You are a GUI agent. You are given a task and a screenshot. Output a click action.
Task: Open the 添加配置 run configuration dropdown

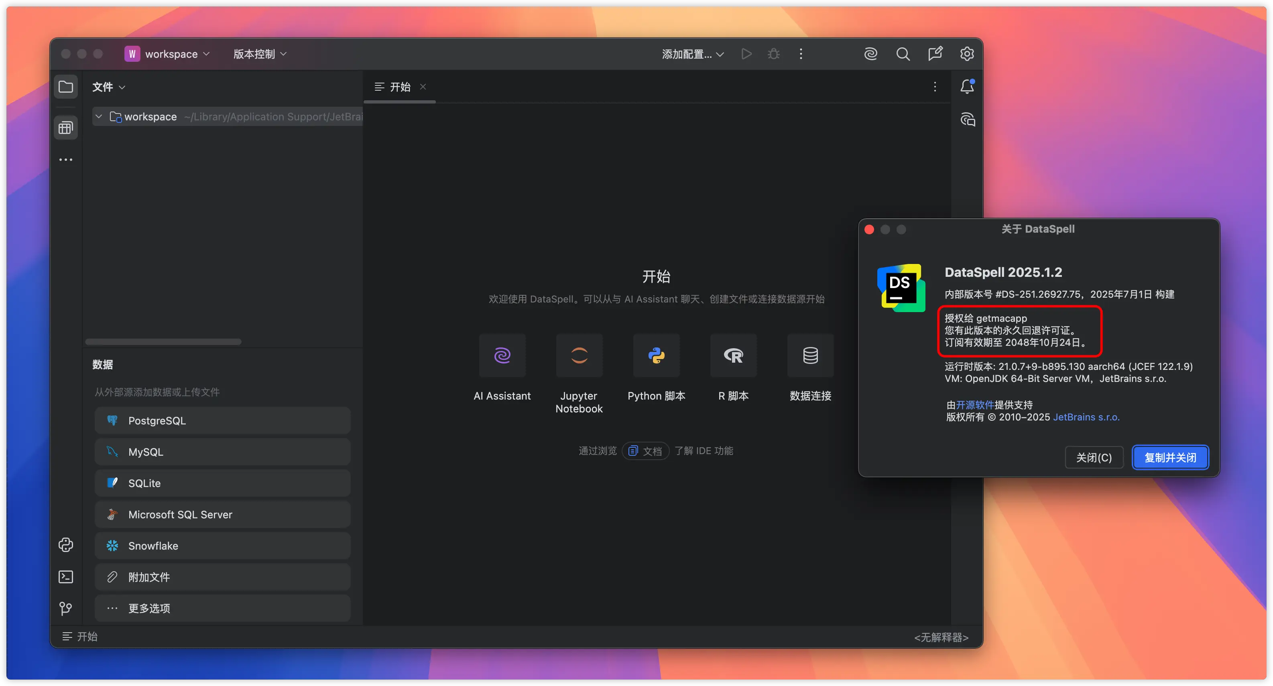coord(693,54)
